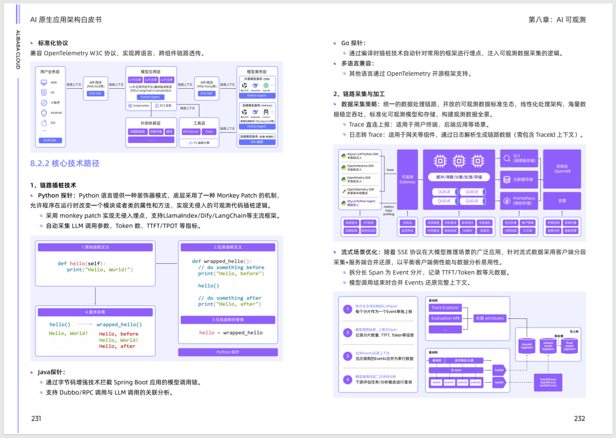Click the SLS magnifier icon
Viewport: 616px width, 438px height.
coord(507,158)
